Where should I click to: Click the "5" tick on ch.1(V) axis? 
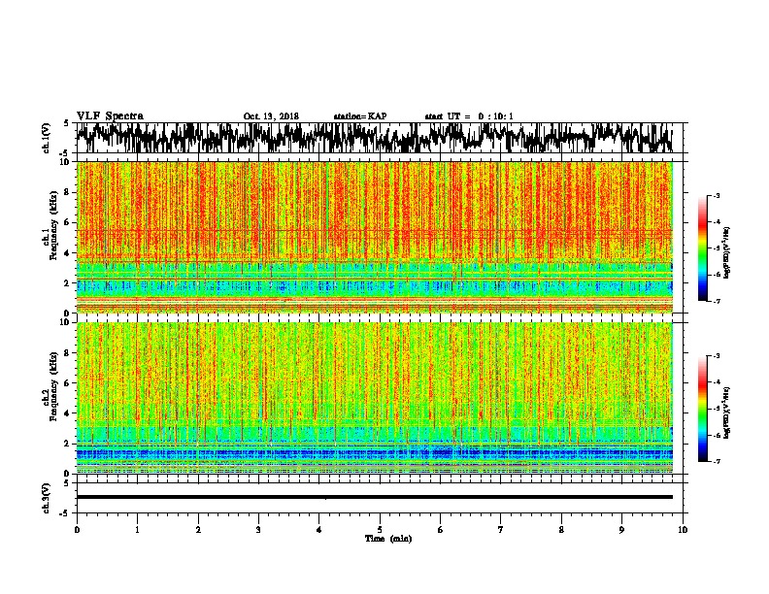pyautogui.click(x=67, y=123)
